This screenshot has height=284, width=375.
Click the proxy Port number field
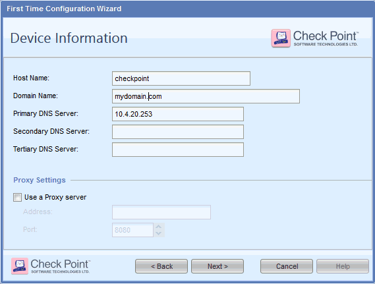(x=132, y=230)
